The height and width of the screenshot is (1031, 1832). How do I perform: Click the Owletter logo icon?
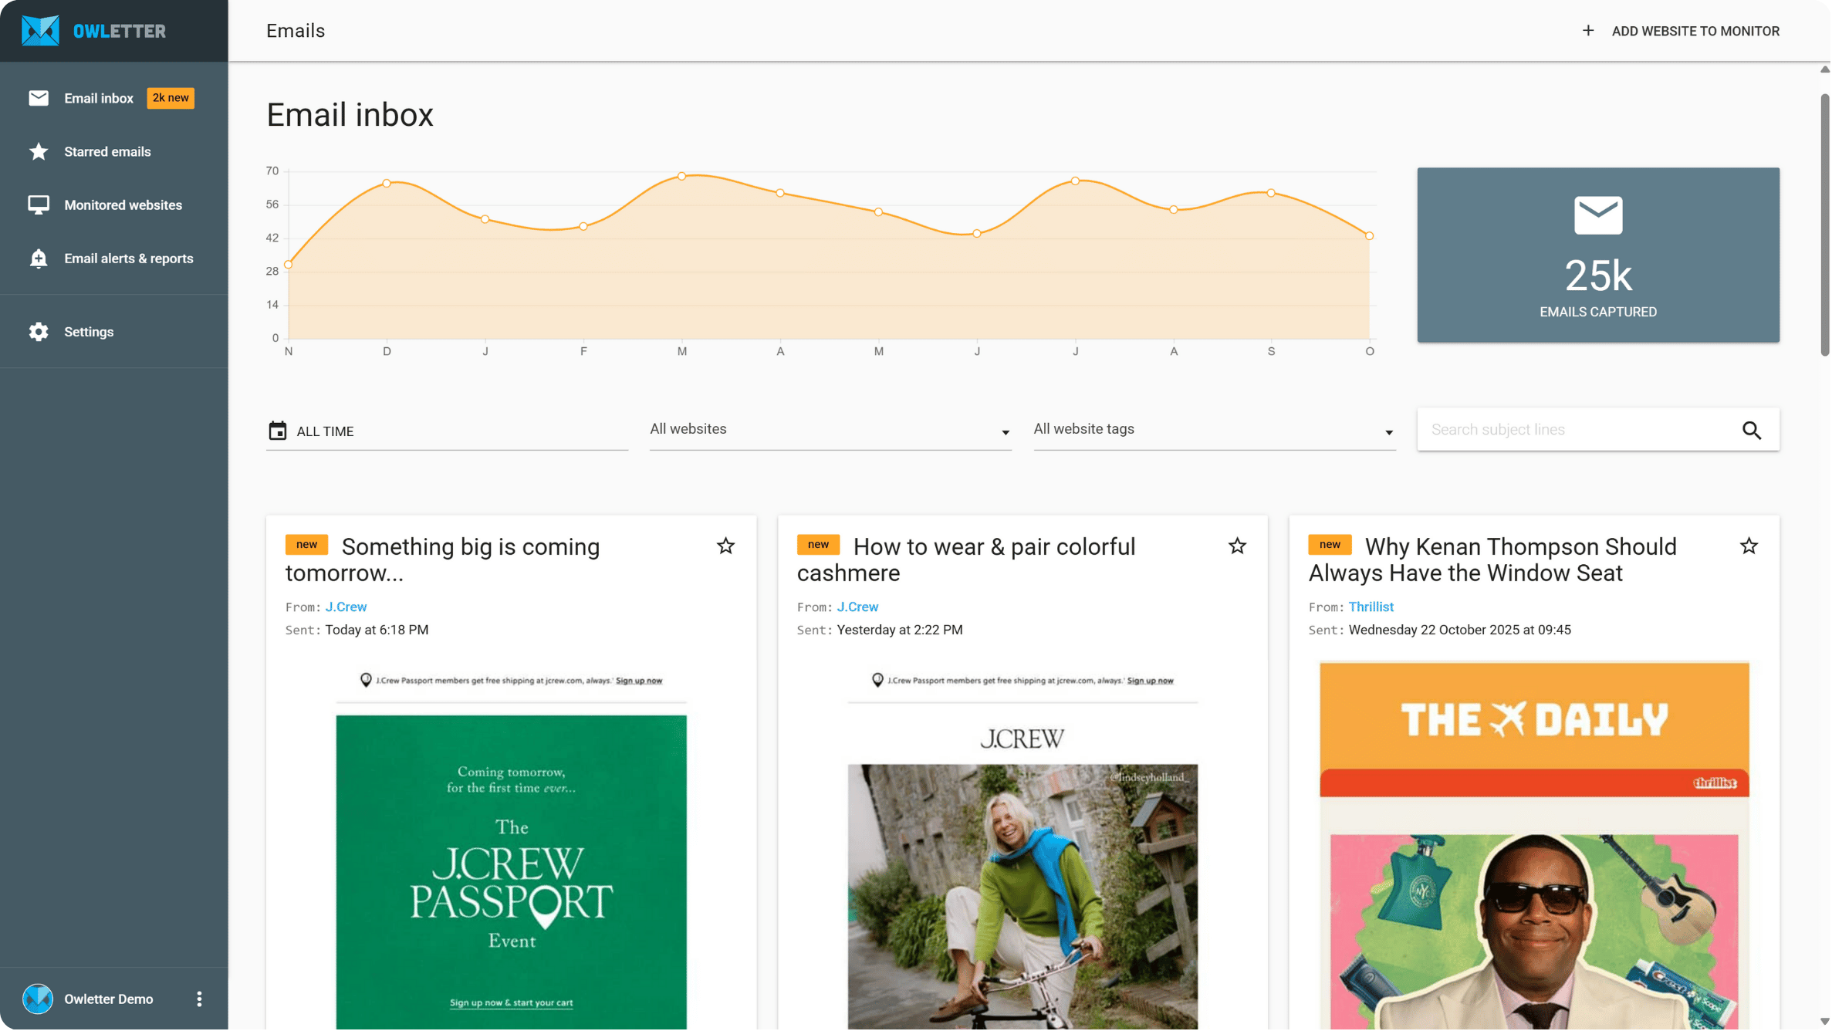coord(40,31)
